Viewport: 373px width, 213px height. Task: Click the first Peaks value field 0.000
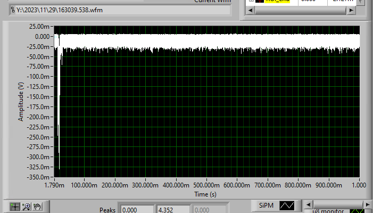pyautogui.click(x=137, y=210)
